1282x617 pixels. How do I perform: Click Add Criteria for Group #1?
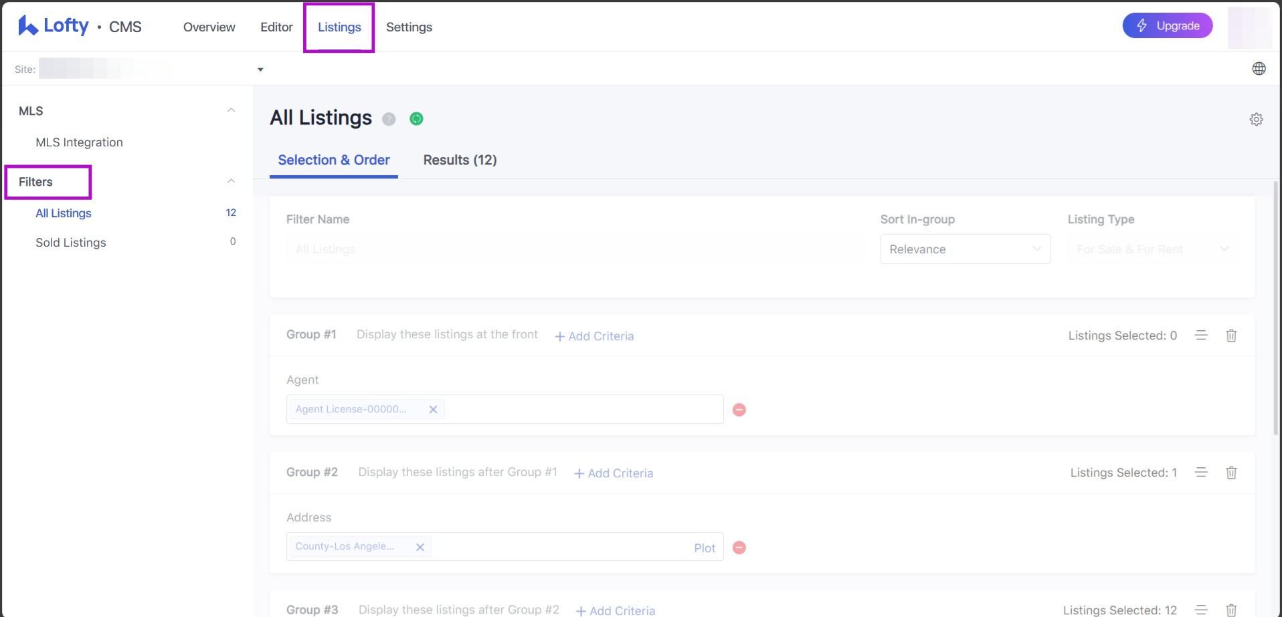pos(594,336)
